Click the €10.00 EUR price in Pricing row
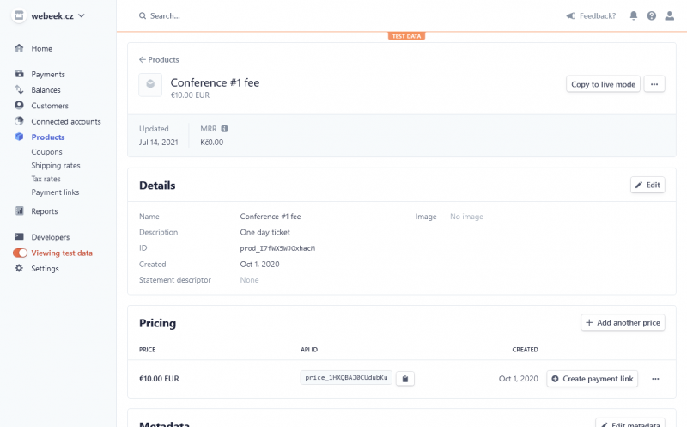The image size is (687, 427). pos(159,379)
